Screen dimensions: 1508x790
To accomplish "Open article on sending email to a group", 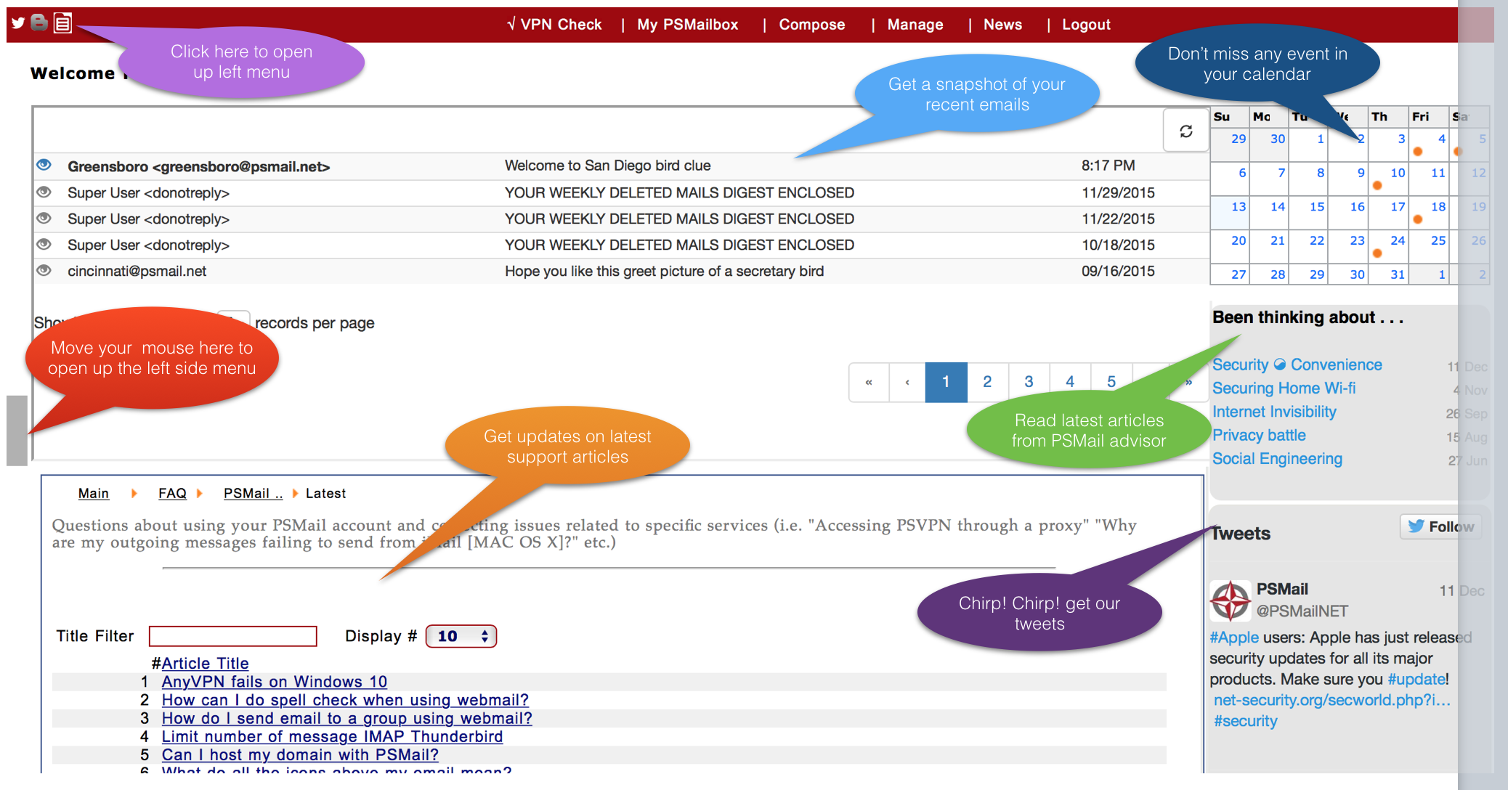I will (346, 718).
